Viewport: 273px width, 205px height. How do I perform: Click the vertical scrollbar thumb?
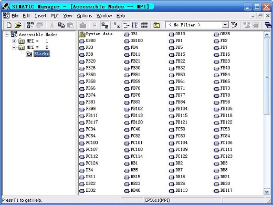pos(267,76)
